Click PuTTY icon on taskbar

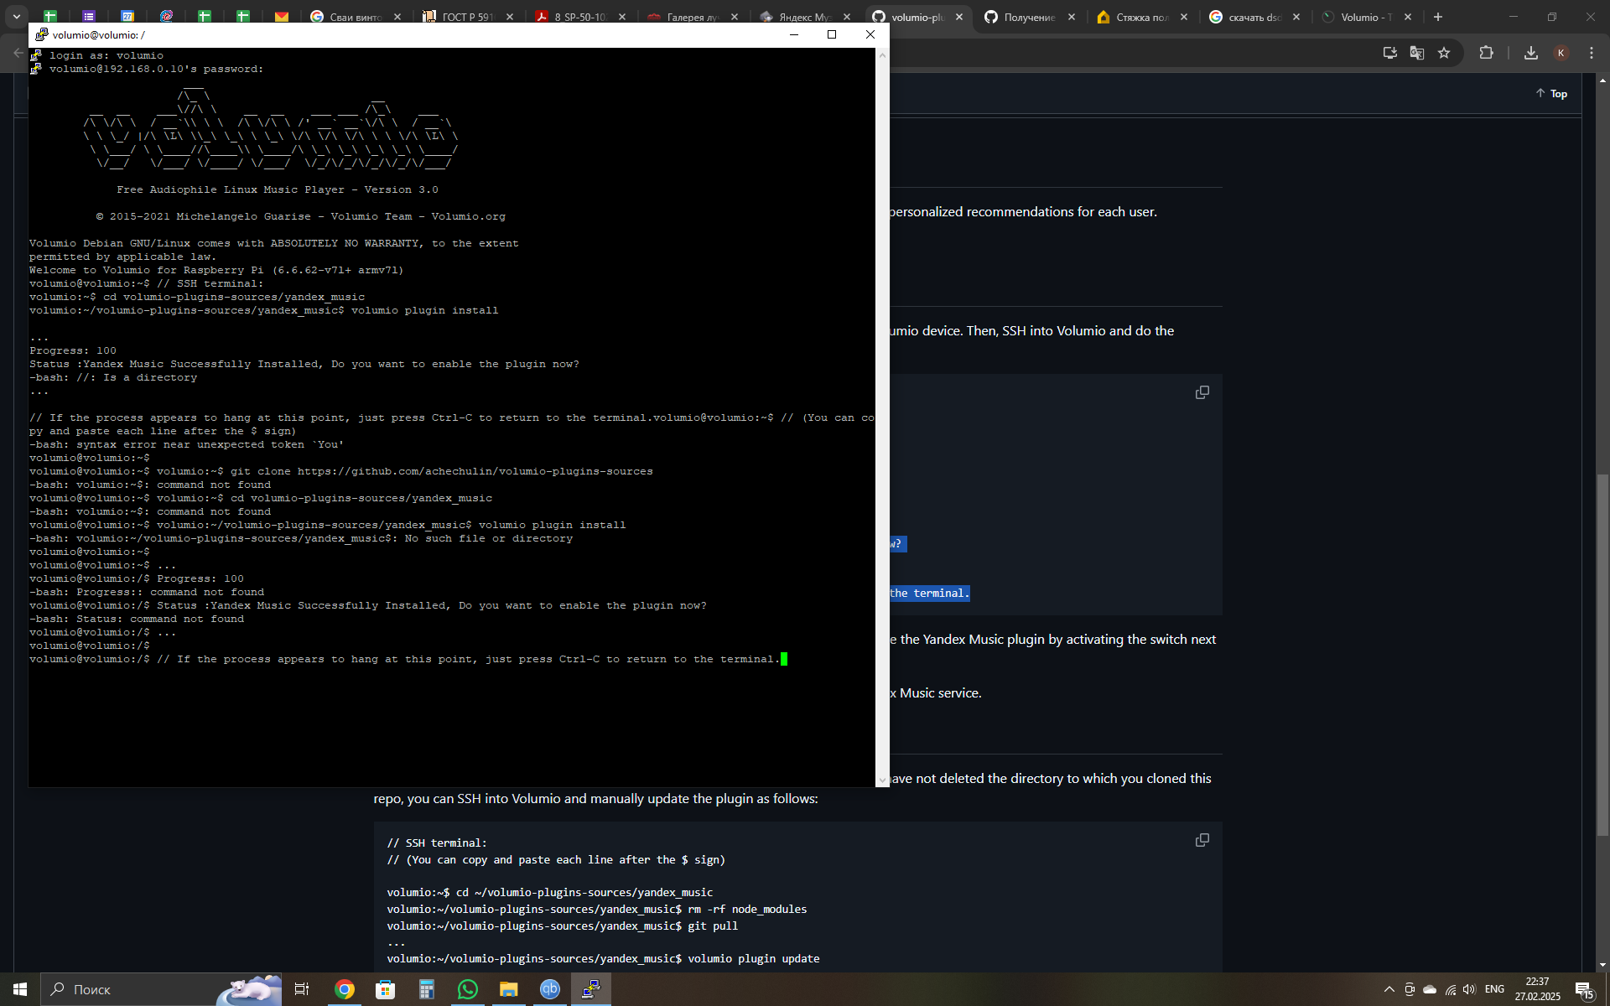(591, 989)
